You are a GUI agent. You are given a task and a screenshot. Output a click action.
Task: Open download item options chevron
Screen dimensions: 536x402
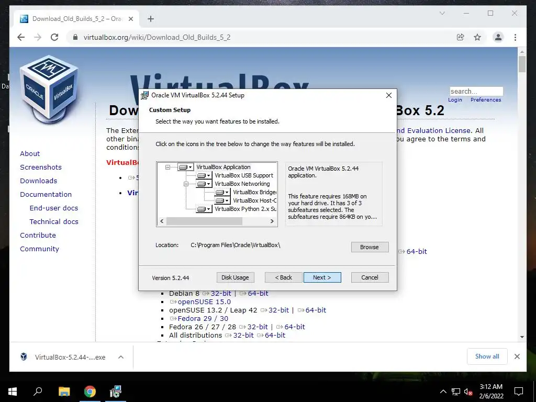(121, 357)
